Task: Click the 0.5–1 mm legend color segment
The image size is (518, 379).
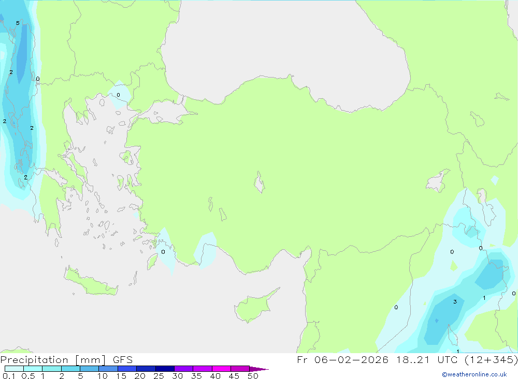Action: point(33,369)
